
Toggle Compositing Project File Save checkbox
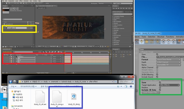tap(160, 82)
